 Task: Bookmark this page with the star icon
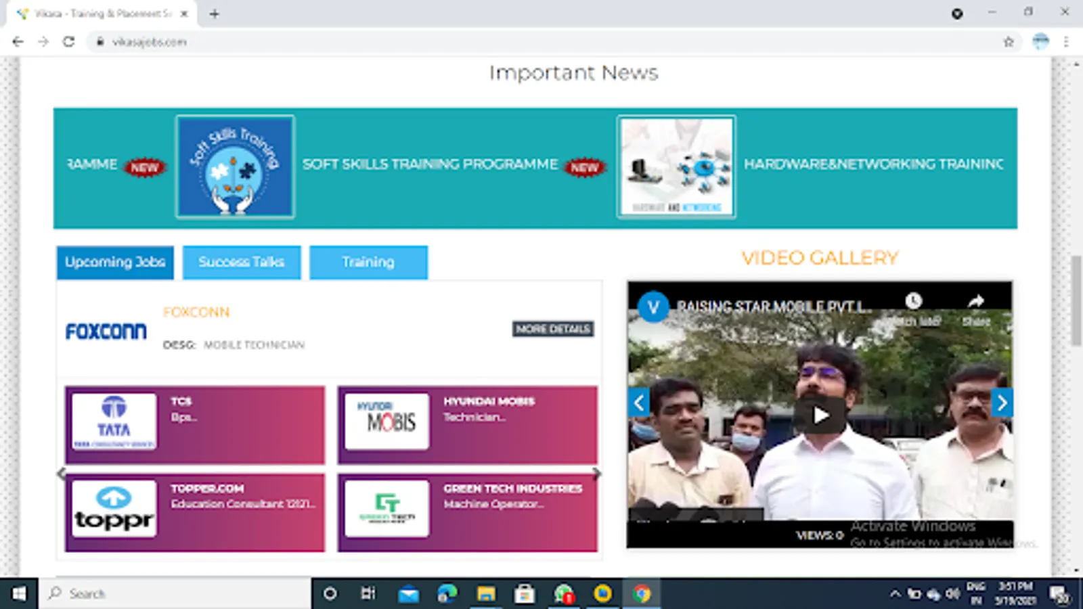tap(1009, 42)
